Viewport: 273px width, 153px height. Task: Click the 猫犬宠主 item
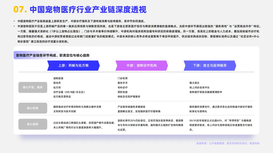tap(194, 83)
